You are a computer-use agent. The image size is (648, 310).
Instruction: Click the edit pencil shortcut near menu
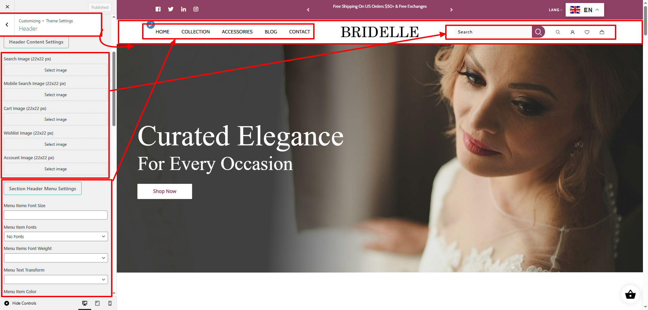[151, 24]
